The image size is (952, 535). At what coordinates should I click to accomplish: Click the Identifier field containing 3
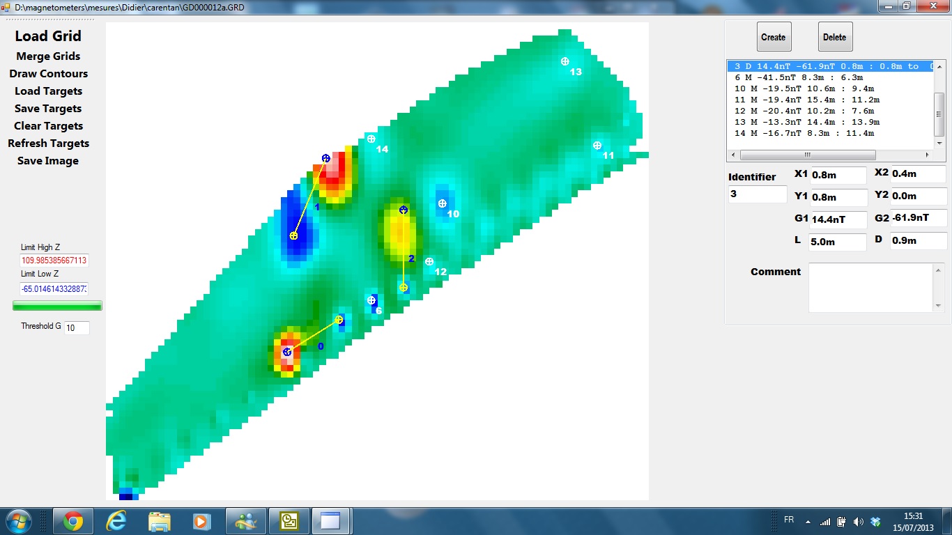pos(758,194)
